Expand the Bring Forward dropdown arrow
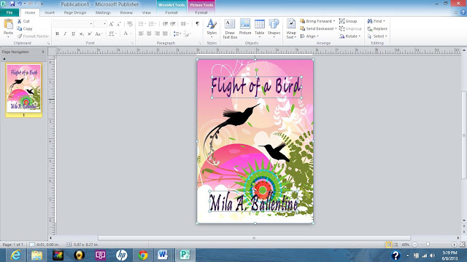 tap(334, 21)
